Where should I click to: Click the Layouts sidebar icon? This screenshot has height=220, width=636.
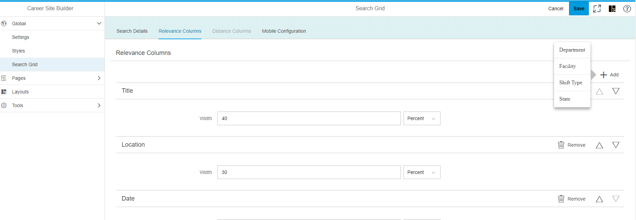pos(4,92)
